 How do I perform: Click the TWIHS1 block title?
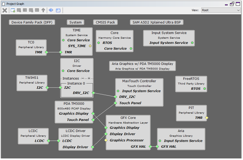pyautogui.click(x=32, y=78)
